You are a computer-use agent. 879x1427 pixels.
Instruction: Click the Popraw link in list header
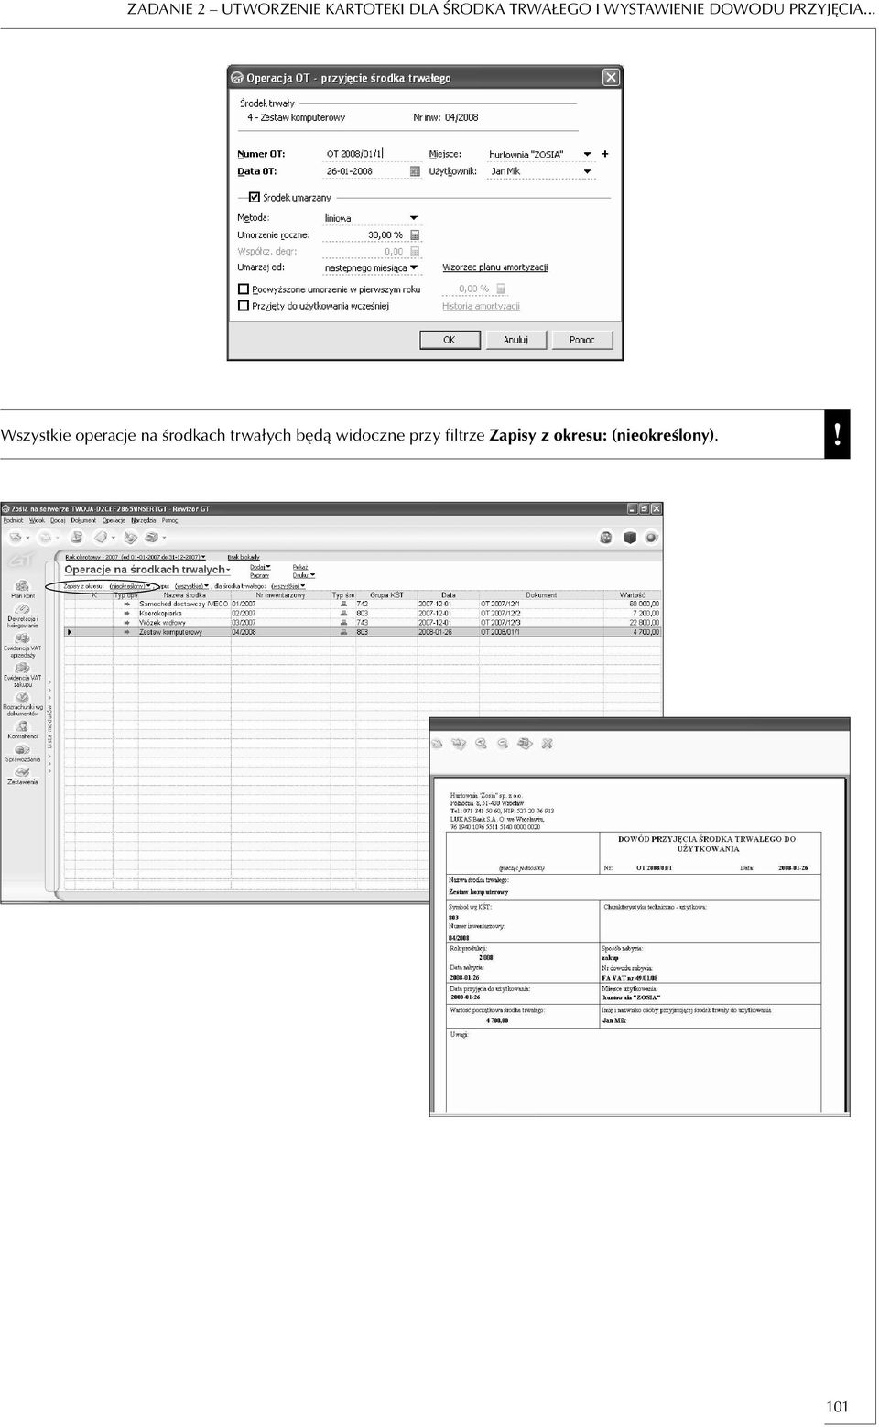point(260,575)
